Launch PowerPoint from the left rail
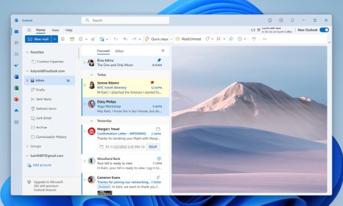 17,99
